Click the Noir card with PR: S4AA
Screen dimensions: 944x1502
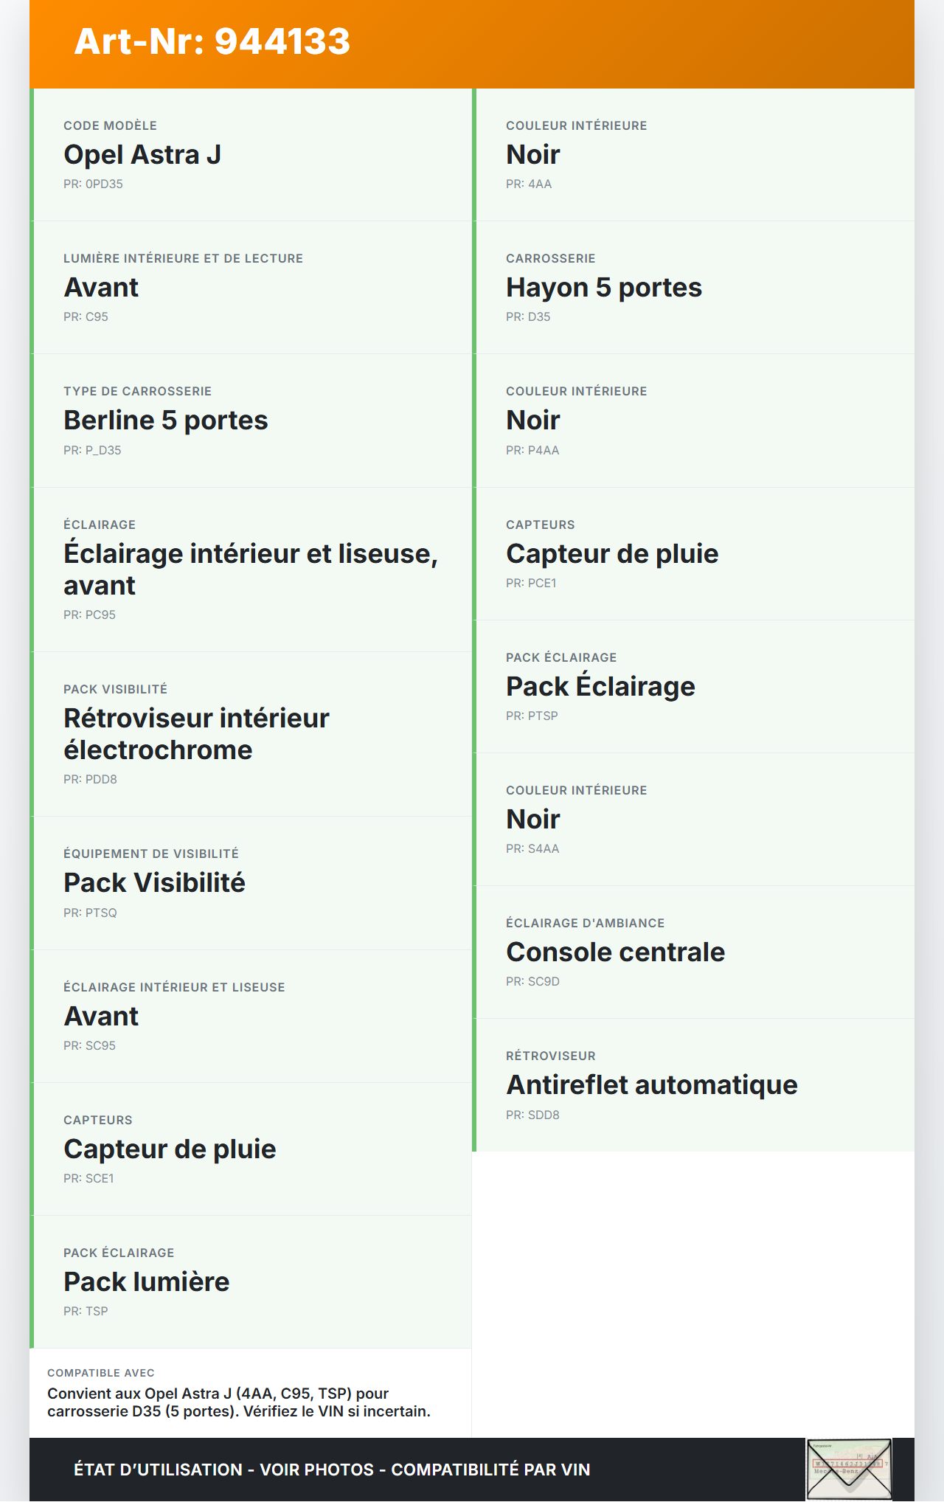click(693, 819)
